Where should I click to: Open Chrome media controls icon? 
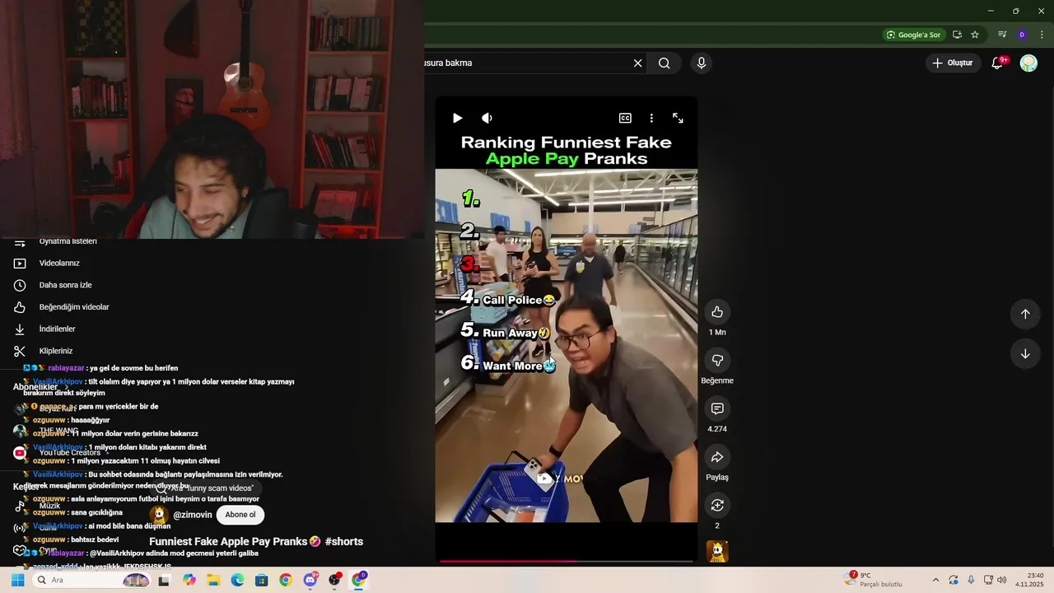tap(1002, 35)
